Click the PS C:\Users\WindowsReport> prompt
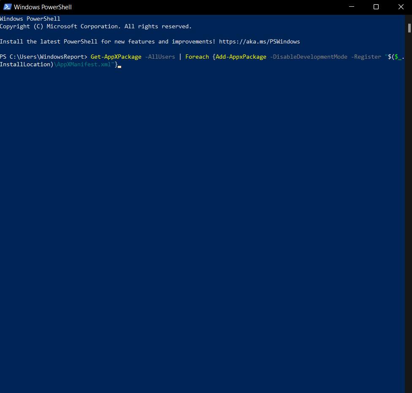 pos(43,57)
